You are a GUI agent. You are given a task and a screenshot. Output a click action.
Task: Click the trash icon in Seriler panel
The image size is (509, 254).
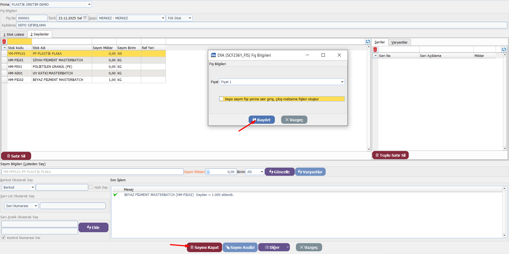click(375, 49)
